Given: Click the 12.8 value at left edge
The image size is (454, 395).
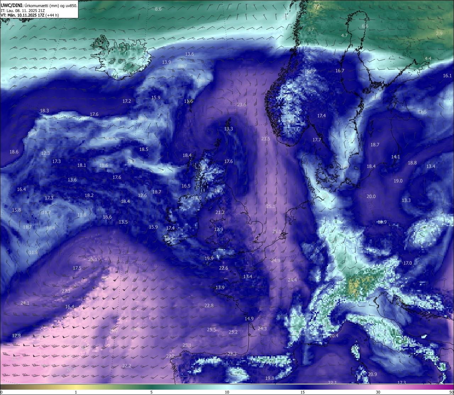Looking at the screenshot, I should 16,335.
